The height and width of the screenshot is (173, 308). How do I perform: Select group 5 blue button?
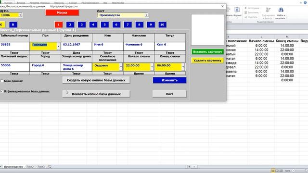(x=105, y=25)
